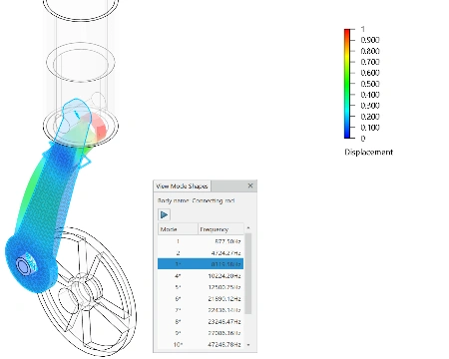
Task: Select the 23246.47Hz mode row
Action: click(201, 321)
